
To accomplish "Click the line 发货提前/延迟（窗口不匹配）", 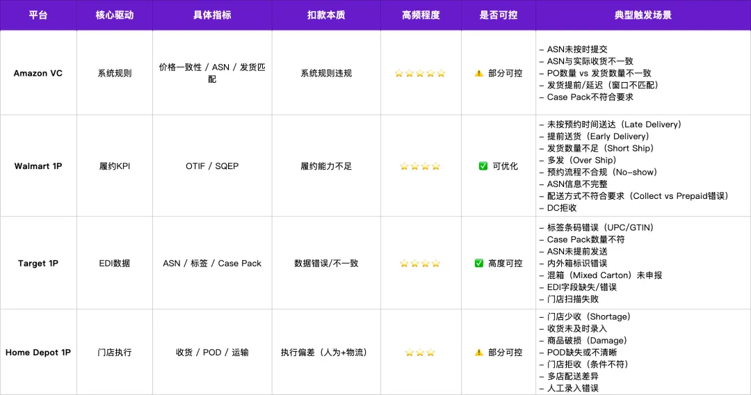I will click(x=601, y=86).
